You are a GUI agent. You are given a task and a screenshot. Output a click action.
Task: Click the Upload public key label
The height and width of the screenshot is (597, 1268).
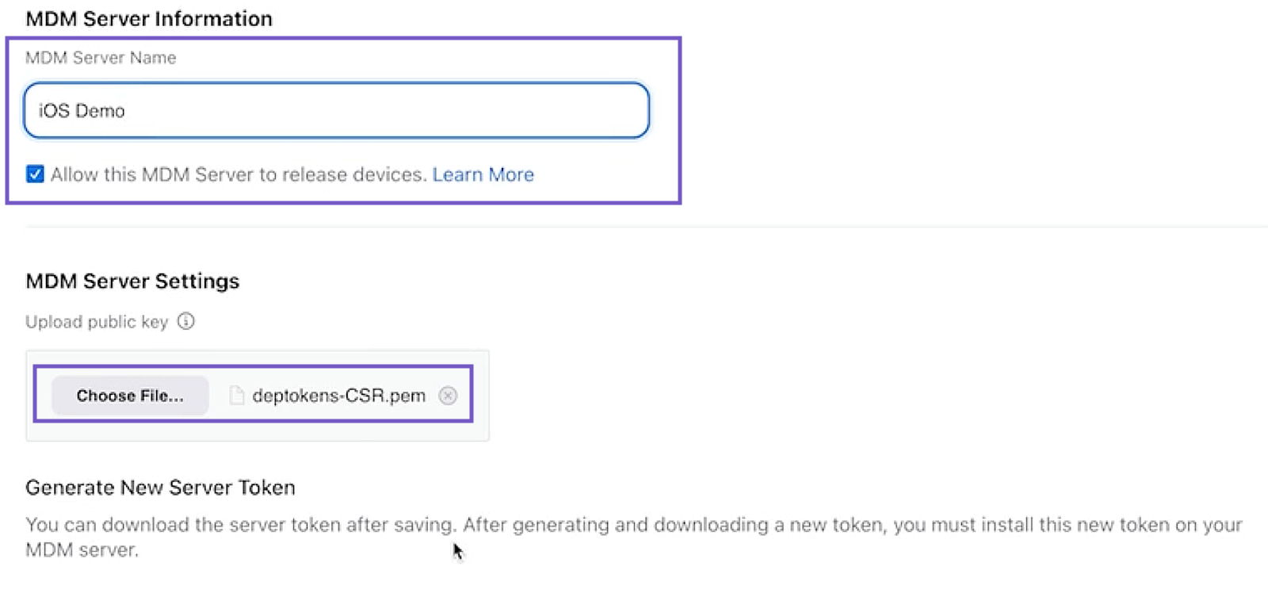[x=97, y=321]
